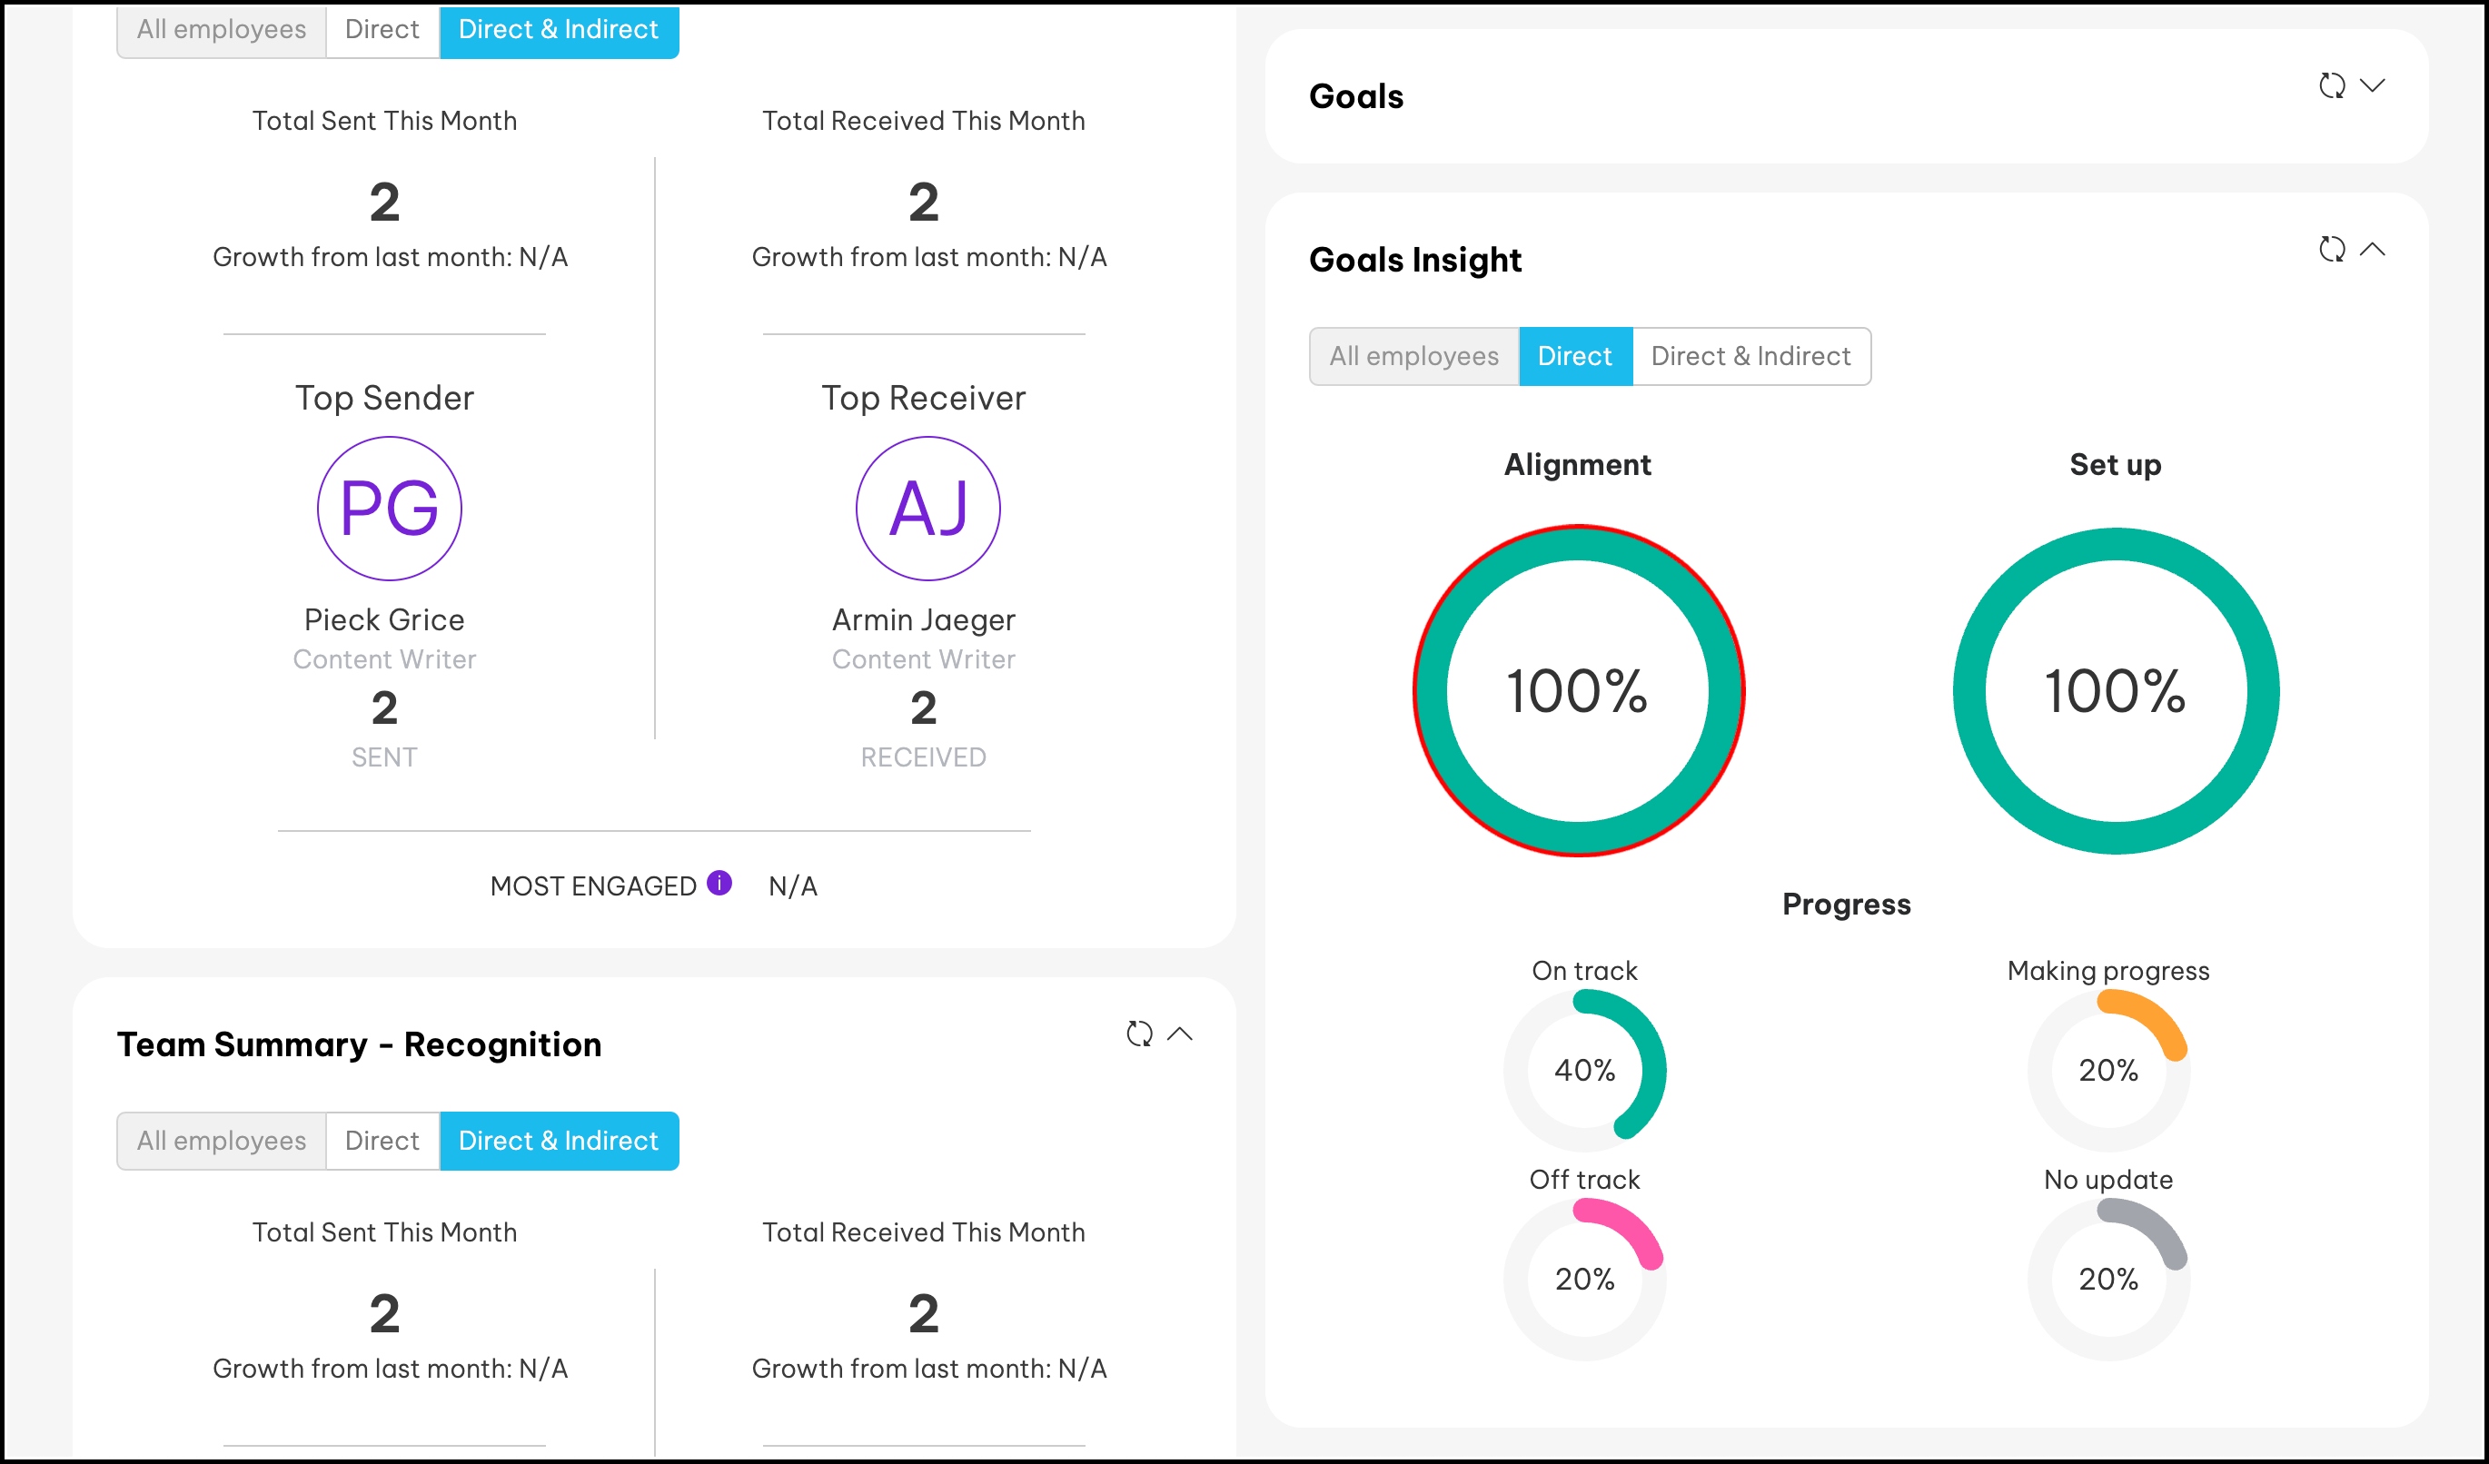This screenshot has height=1464, width=2489.
Task: Open Pieck Grice profile name
Action: coord(384,620)
